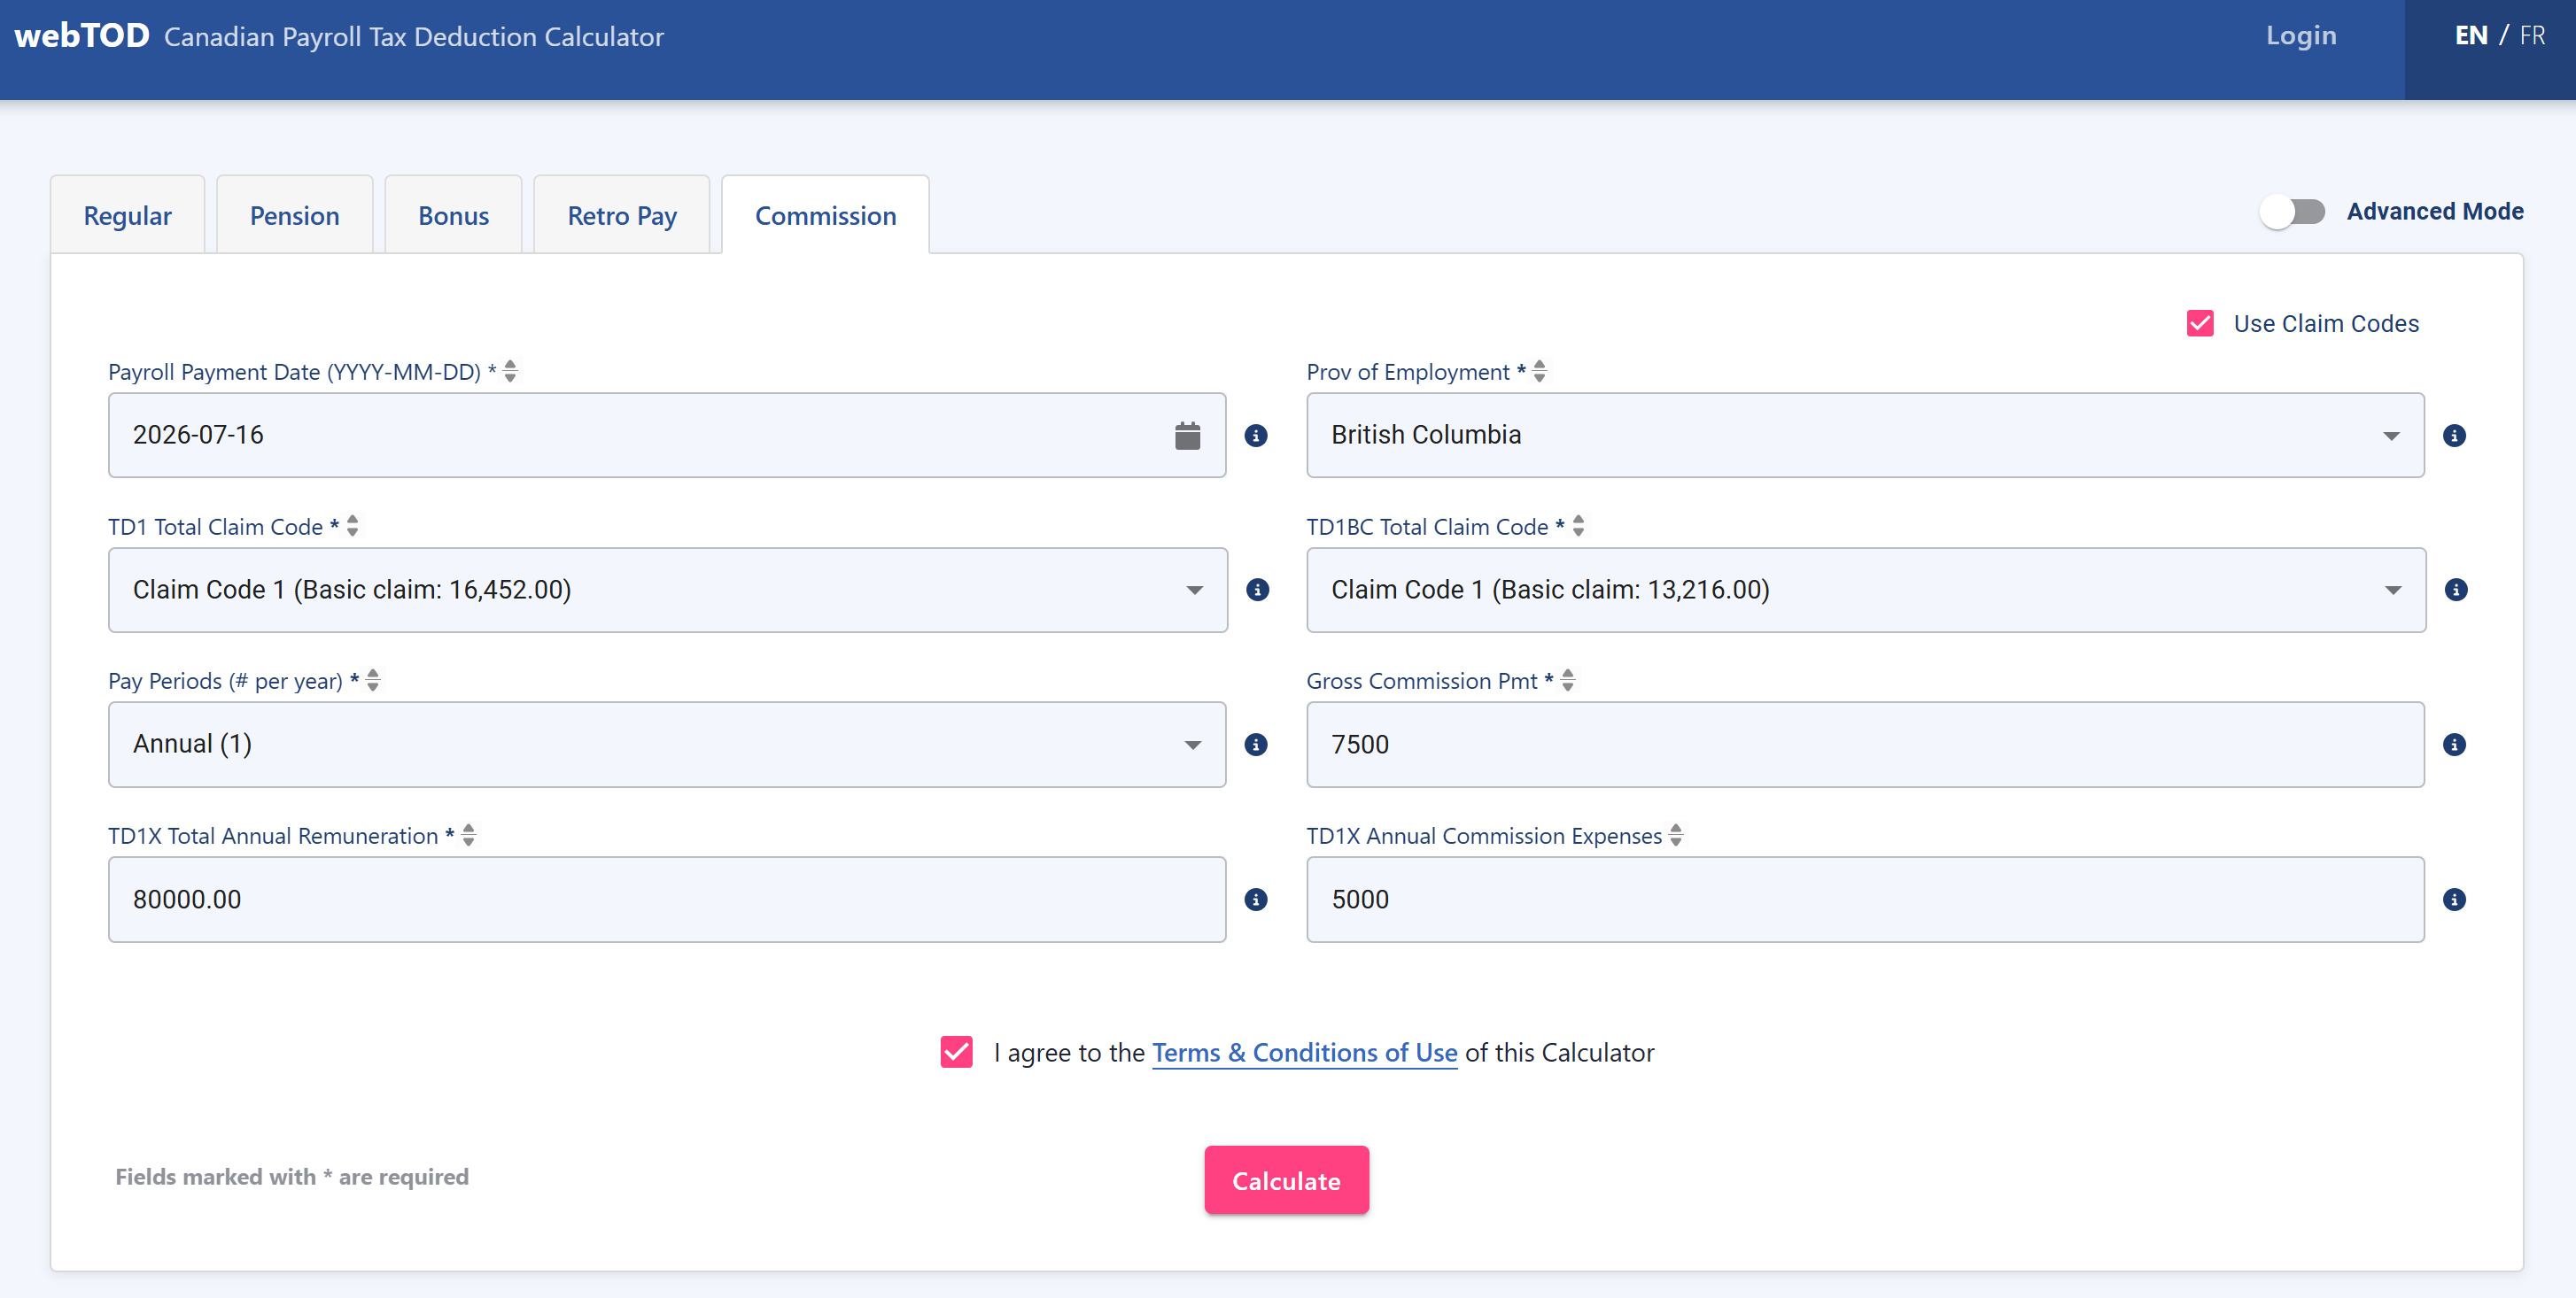
Task: Click the Advanced Mode label
Action: [2435, 212]
